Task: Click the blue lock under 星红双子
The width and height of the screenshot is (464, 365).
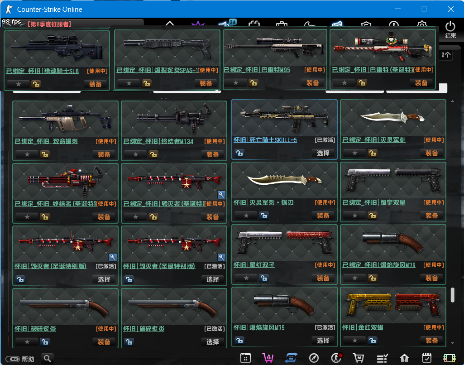Action: (264, 278)
